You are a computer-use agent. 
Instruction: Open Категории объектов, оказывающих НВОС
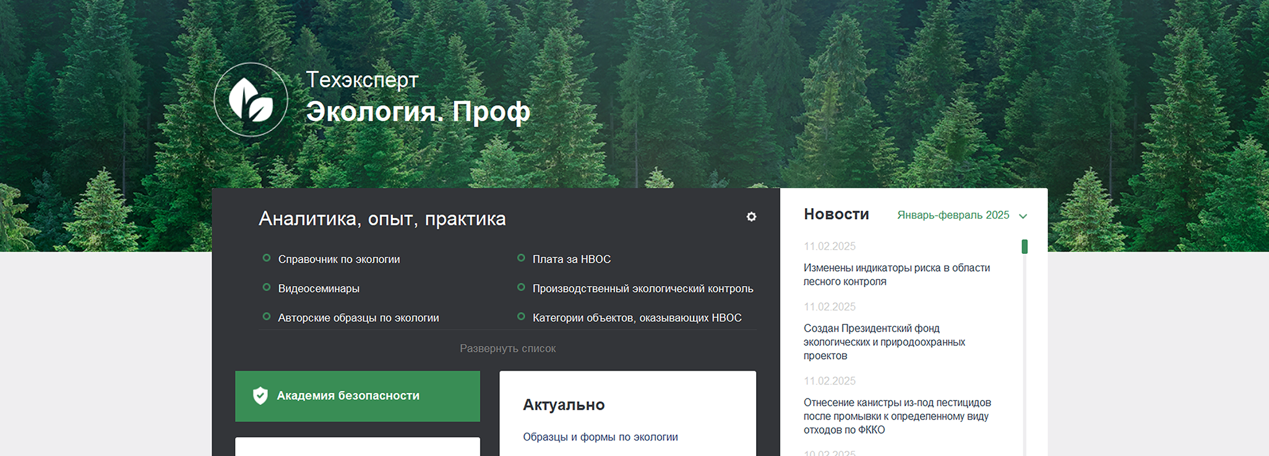pos(637,318)
